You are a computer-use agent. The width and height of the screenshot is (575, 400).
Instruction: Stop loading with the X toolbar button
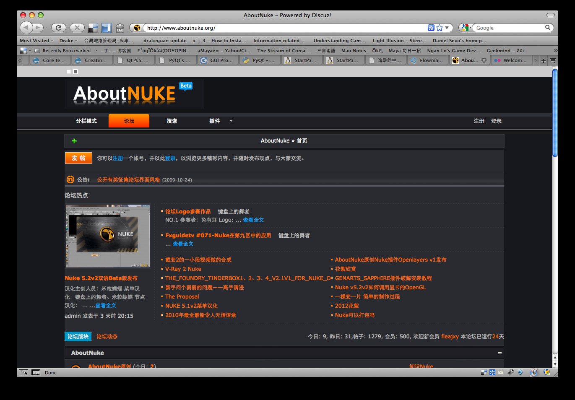[x=77, y=28]
